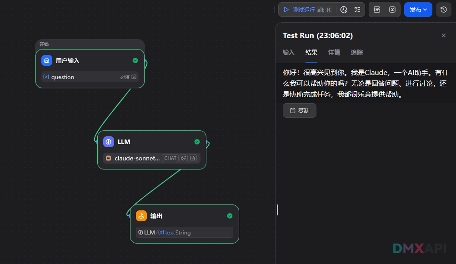Switch to the 追踪 tab
456x264 pixels.
coord(357,52)
